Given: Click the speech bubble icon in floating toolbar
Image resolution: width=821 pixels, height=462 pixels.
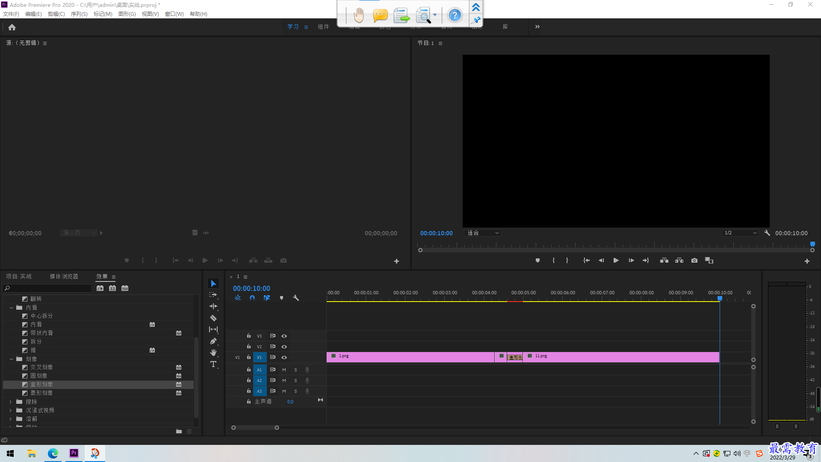Looking at the screenshot, I should 380,16.
